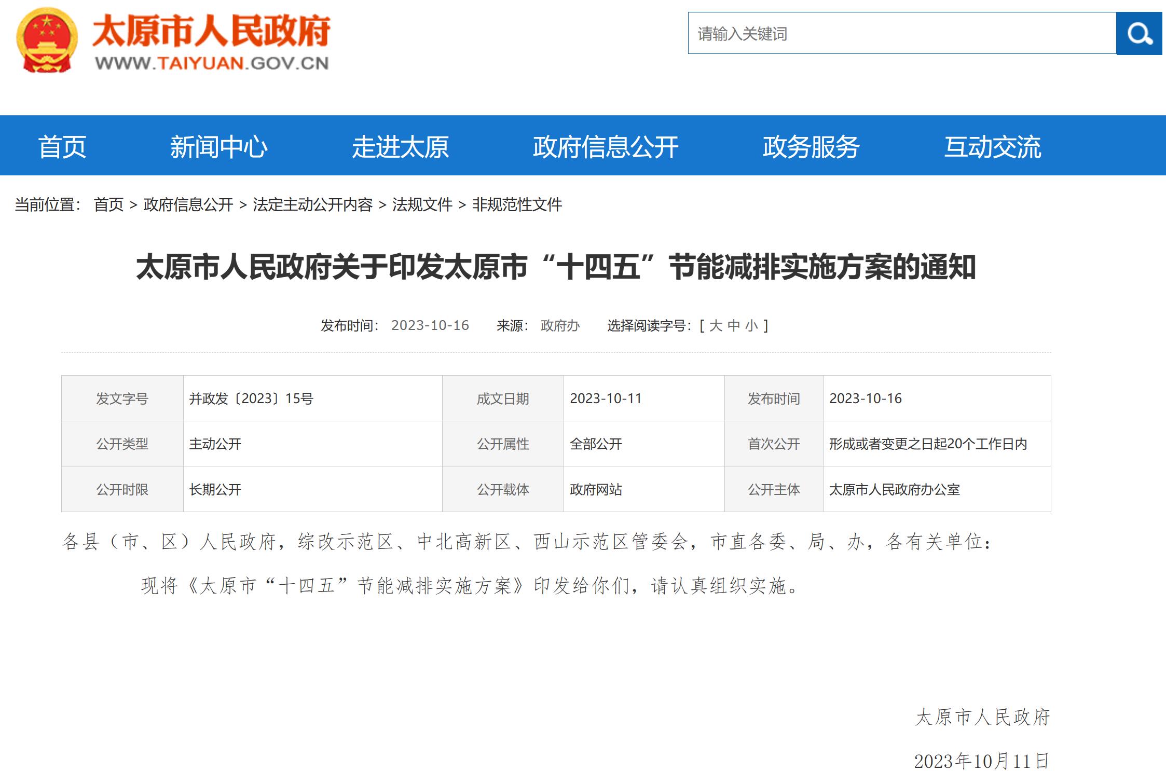Click the 公开属性 label cell
Screen dimensions: 1166x771
tap(503, 444)
